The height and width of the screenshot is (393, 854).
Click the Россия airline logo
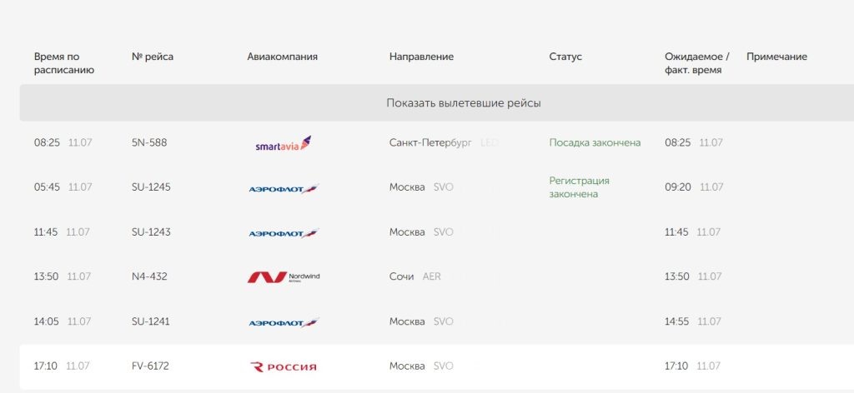pos(284,367)
